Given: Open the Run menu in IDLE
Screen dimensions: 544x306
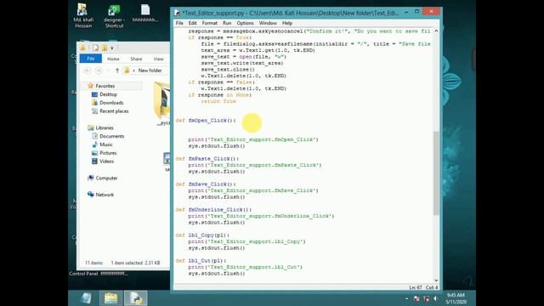Looking at the screenshot, I should [x=227, y=23].
